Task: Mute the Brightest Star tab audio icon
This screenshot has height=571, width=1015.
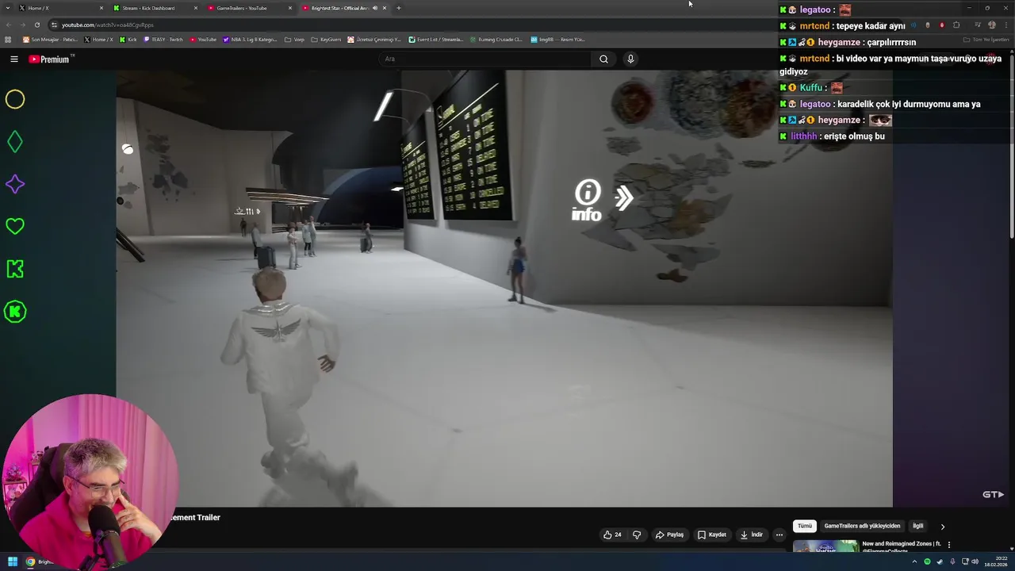Action: [x=375, y=8]
